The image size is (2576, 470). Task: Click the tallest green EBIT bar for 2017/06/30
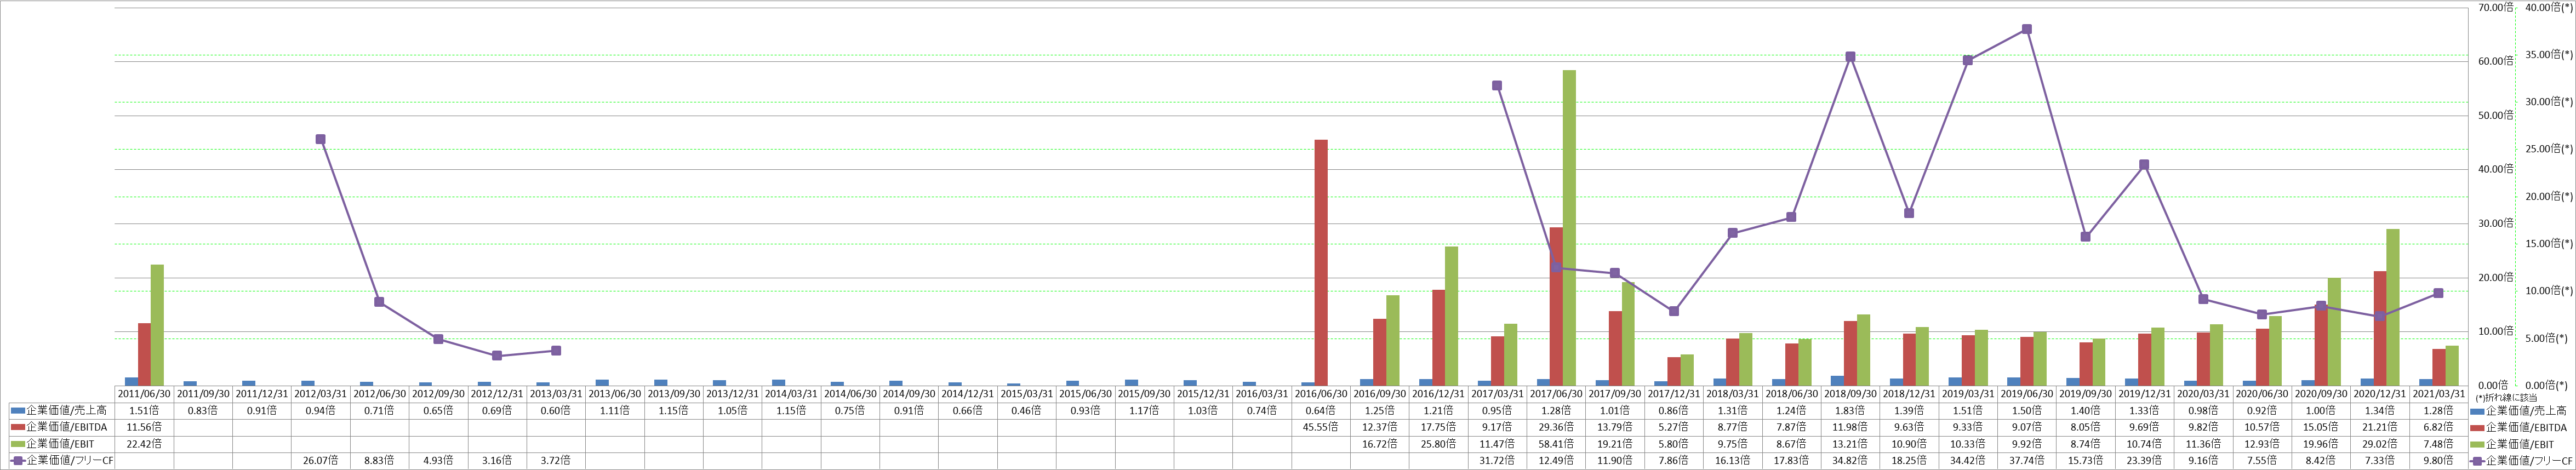(1569, 228)
